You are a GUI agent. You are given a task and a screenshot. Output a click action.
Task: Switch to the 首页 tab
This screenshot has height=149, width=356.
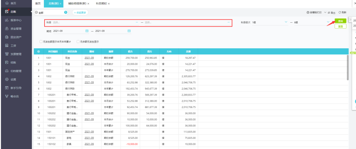click(38, 4)
